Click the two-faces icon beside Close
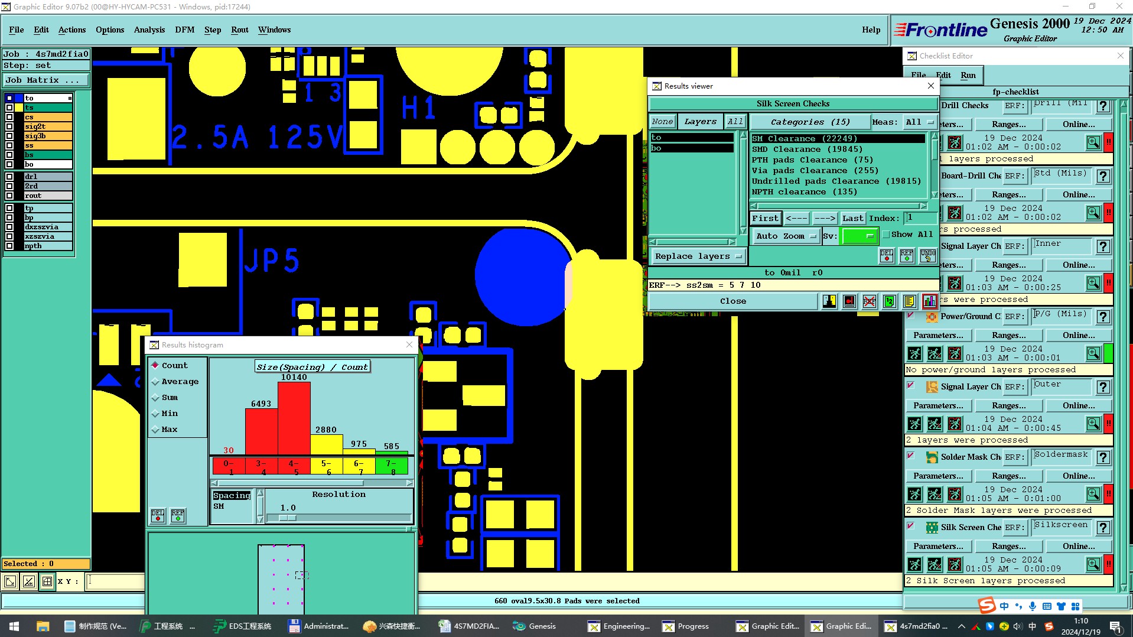This screenshot has height=637, width=1133. (829, 301)
